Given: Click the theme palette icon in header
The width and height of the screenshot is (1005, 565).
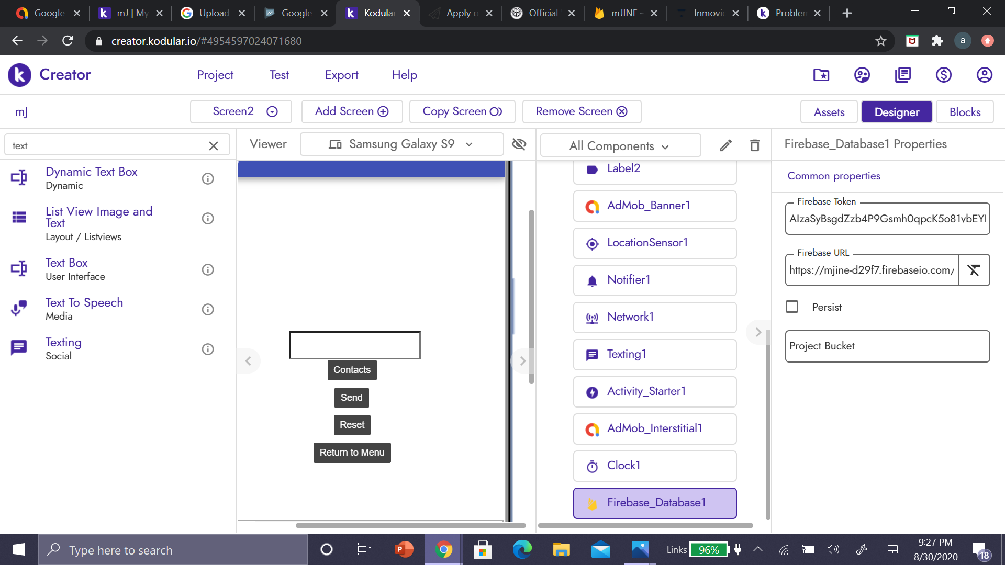Looking at the screenshot, I should pyautogui.click(x=862, y=75).
